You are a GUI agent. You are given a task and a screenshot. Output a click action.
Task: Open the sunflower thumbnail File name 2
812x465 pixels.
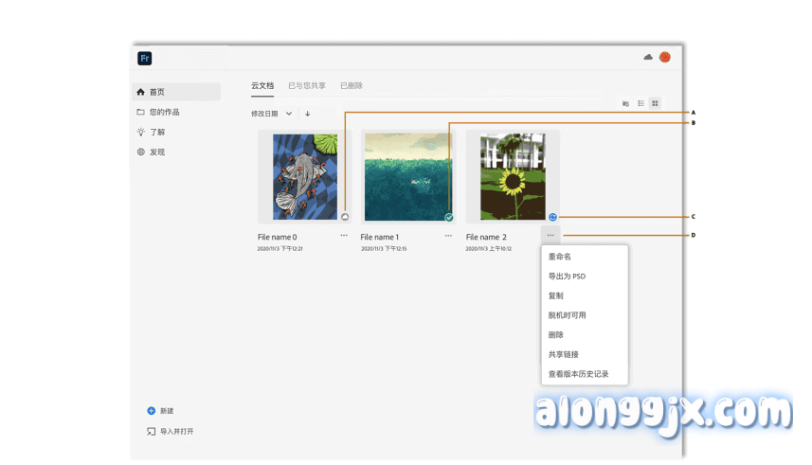pos(512,177)
